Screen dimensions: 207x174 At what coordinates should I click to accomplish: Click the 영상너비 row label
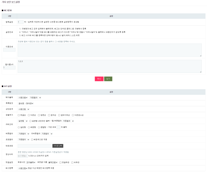[9, 154]
